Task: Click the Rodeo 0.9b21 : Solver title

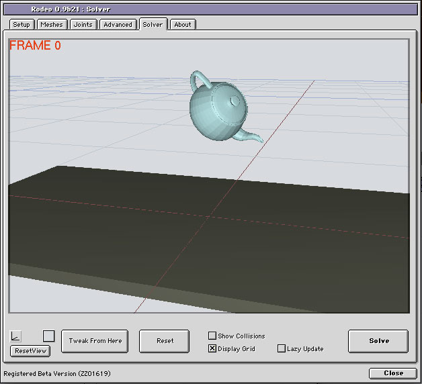Action: pos(71,9)
